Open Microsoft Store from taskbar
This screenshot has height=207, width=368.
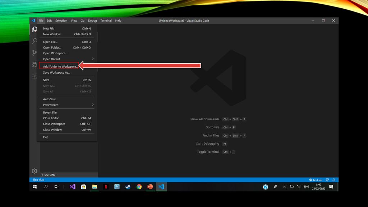click(x=83, y=187)
